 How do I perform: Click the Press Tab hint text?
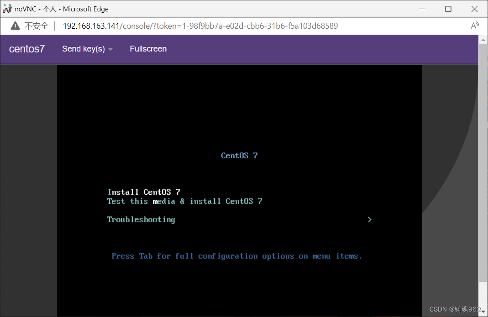(x=237, y=256)
